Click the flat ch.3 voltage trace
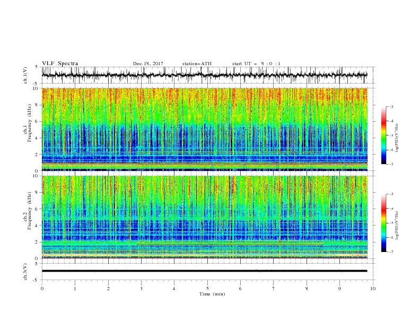The height and width of the screenshot is (324, 420). coord(204,271)
